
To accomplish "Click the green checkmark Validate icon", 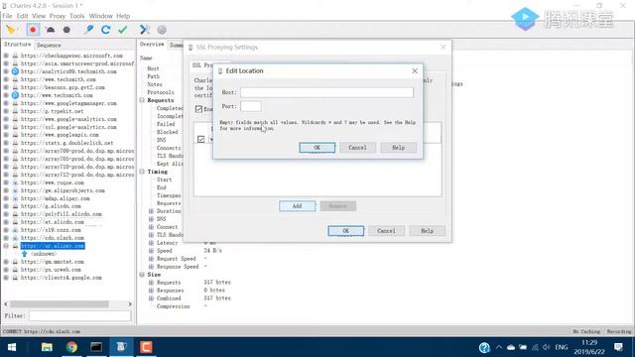I will click(123, 30).
